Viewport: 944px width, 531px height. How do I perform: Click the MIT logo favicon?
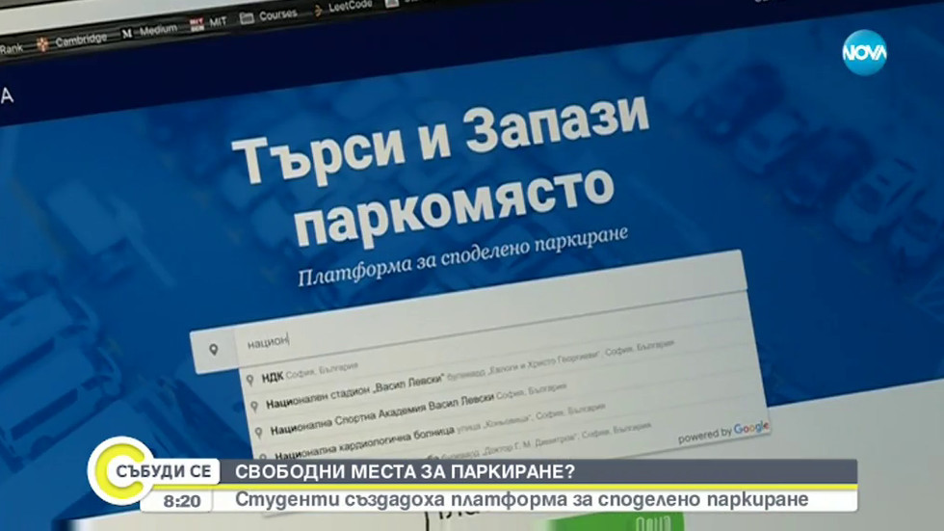[197, 25]
